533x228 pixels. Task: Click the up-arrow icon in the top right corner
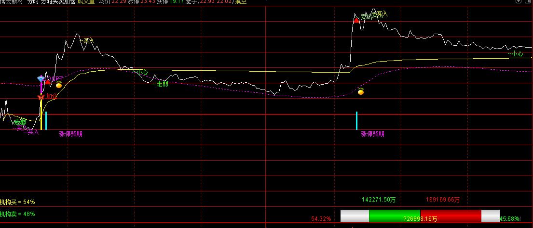518,1
